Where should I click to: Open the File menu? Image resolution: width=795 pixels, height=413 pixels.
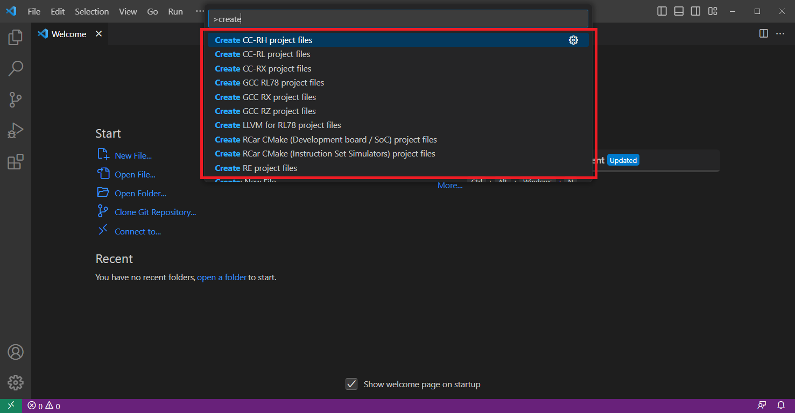(x=34, y=11)
